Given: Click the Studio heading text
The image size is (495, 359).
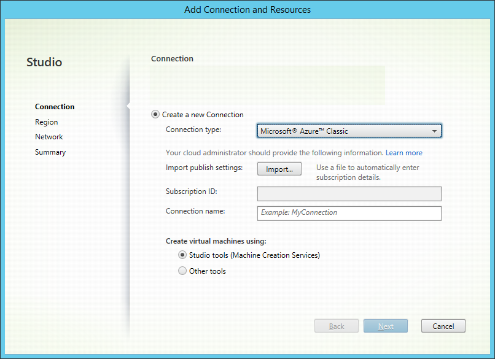Looking at the screenshot, I should (x=44, y=62).
